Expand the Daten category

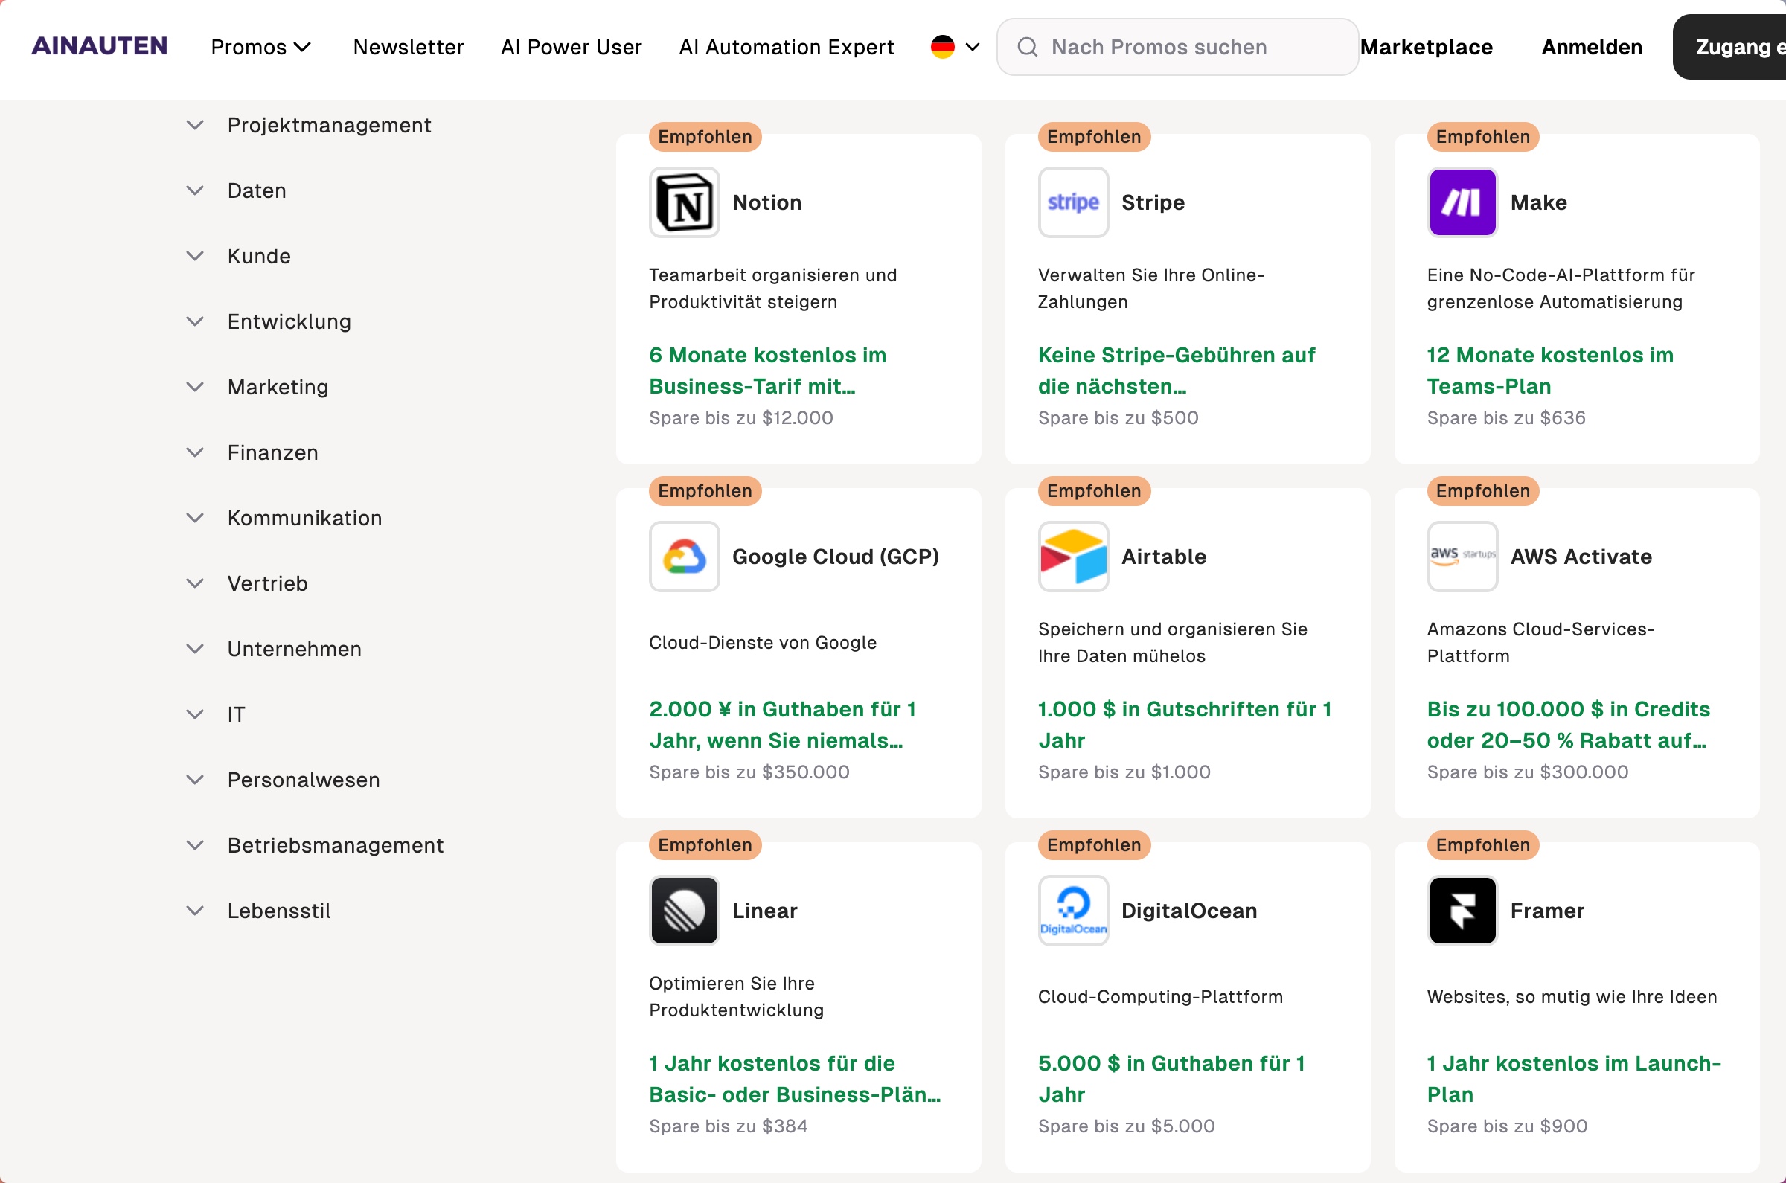236,190
